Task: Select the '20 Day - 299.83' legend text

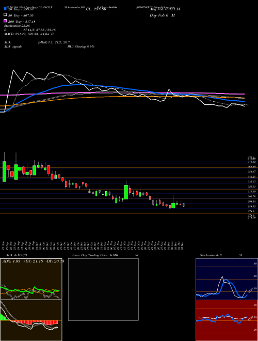Action: pos(21,9)
